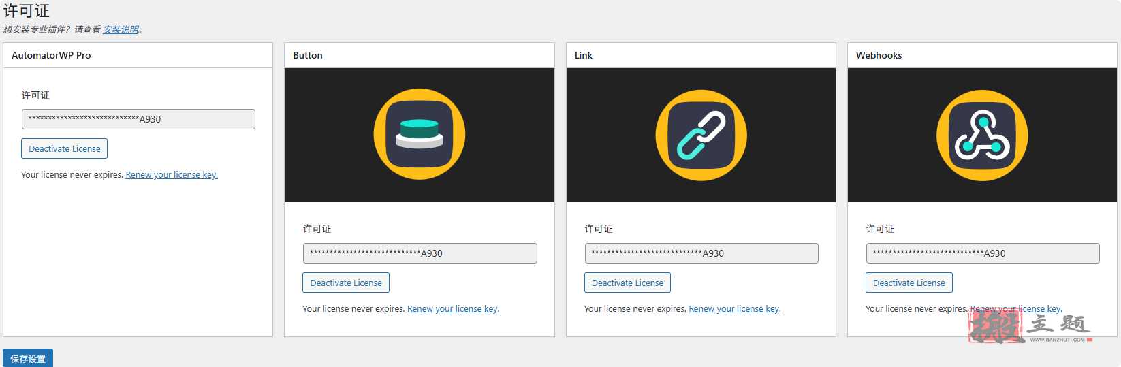Click the 许可证 page heading

[x=27, y=11]
